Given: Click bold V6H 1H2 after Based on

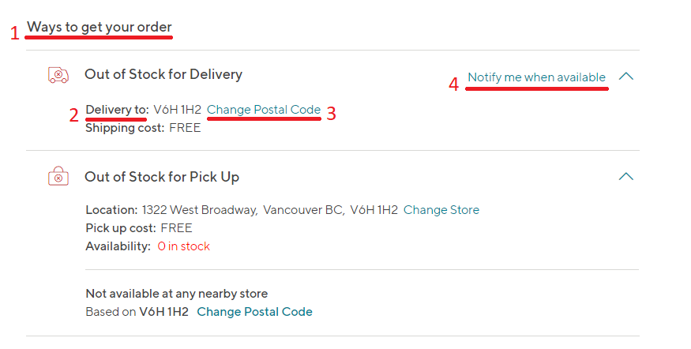Looking at the screenshot, I should (x=163, y=312).
